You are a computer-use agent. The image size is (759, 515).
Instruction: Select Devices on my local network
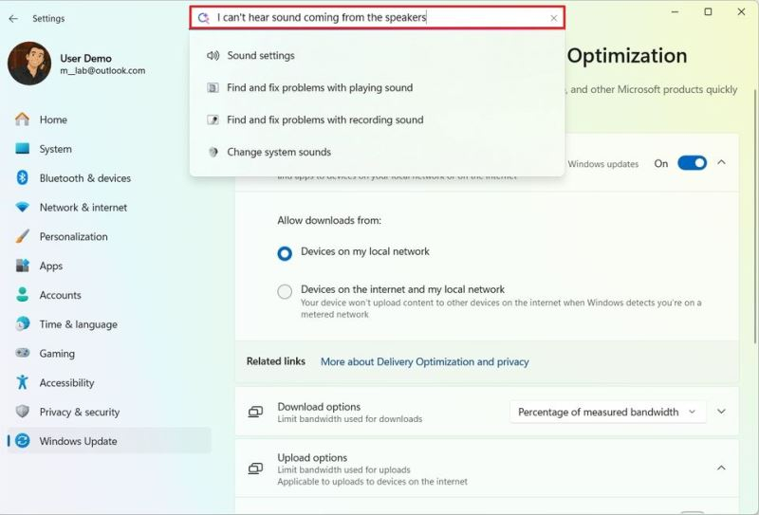click(285, 253)
